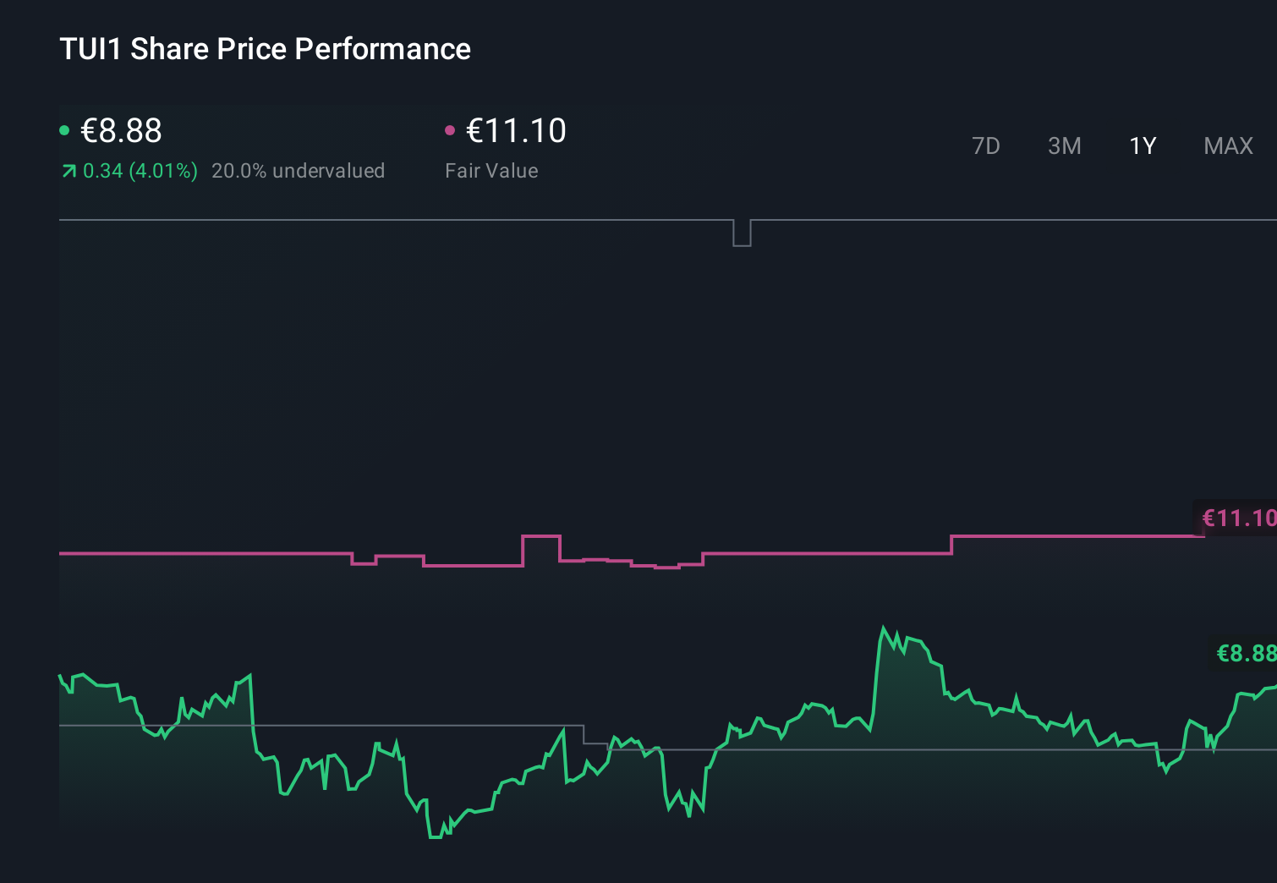Click the green share price legend dot
The height and width of the screenshot is (883, 1277).
click(x=65, y=129)
